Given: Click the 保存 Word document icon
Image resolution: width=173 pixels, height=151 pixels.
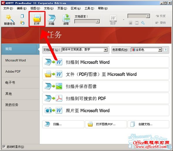Looking at the screenshot, I should pyautogui.click(x=113, y=18).
